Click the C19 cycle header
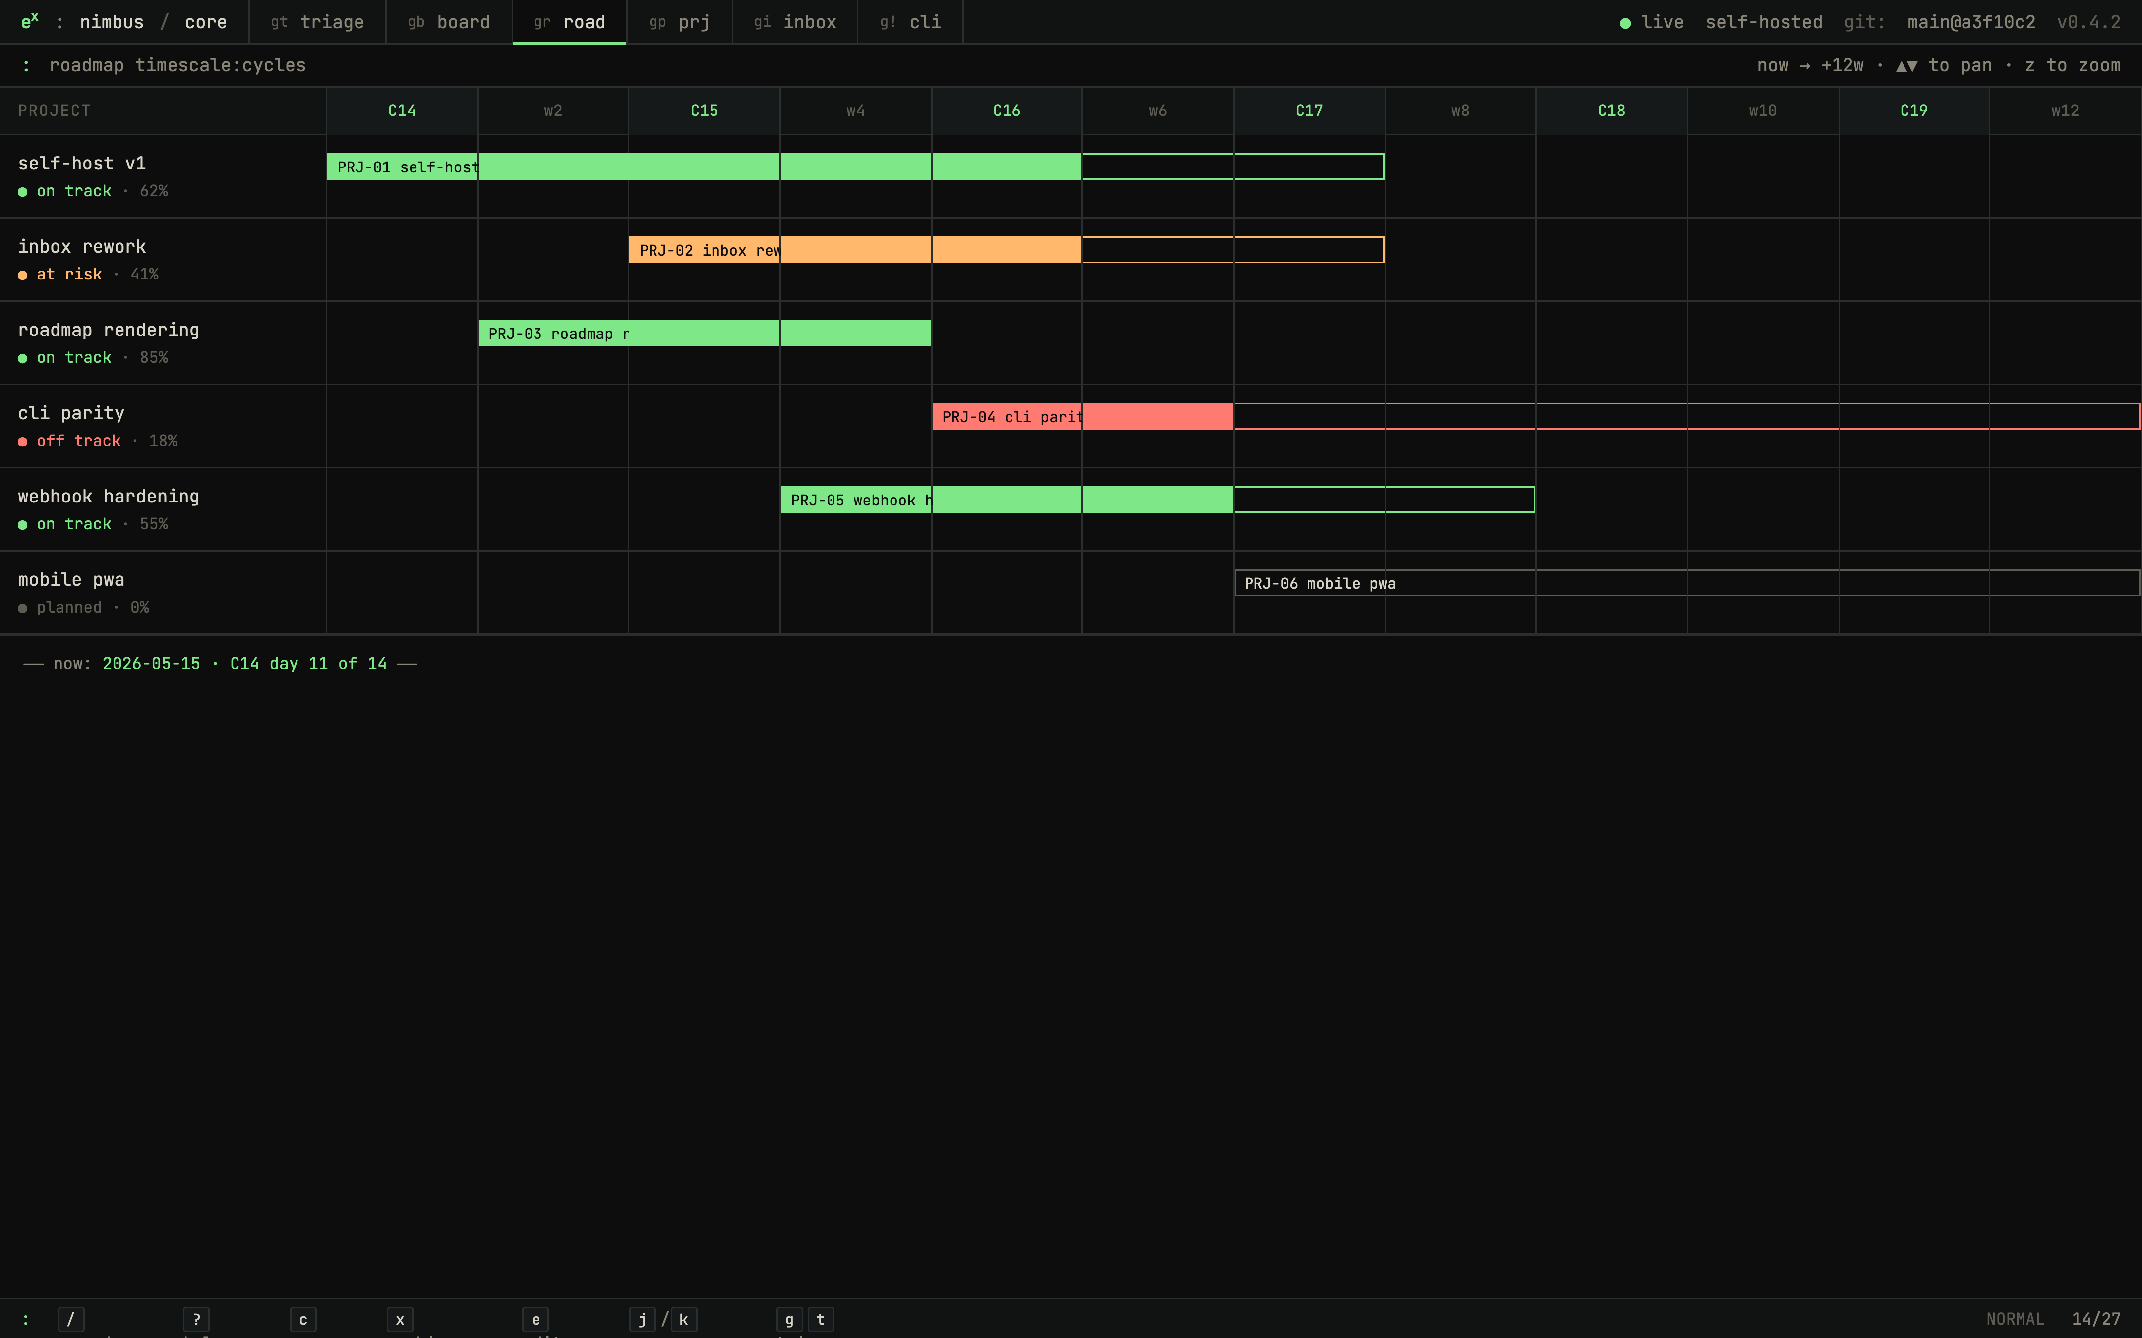This screenshot has width=2142, height=1338. 1913,111
